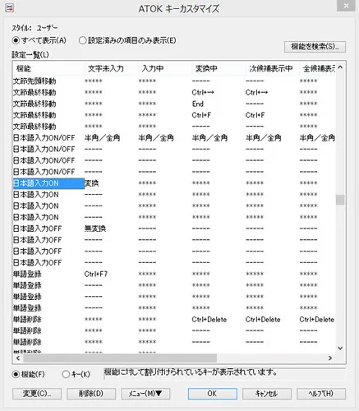Open ヘルプ(H) help button
This screenshot has height=411, width=359.
point(321,394)
